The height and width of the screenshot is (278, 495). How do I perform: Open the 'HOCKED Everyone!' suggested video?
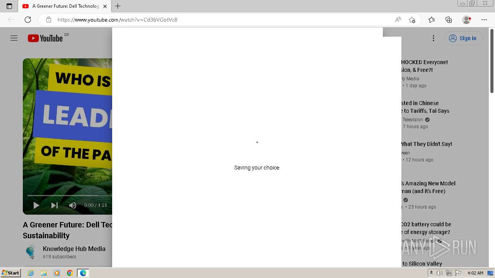pyautogui.click(x=424, y=66)
